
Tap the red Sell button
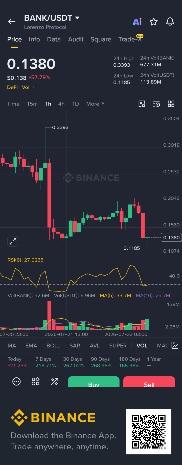[x=149, y=382]
